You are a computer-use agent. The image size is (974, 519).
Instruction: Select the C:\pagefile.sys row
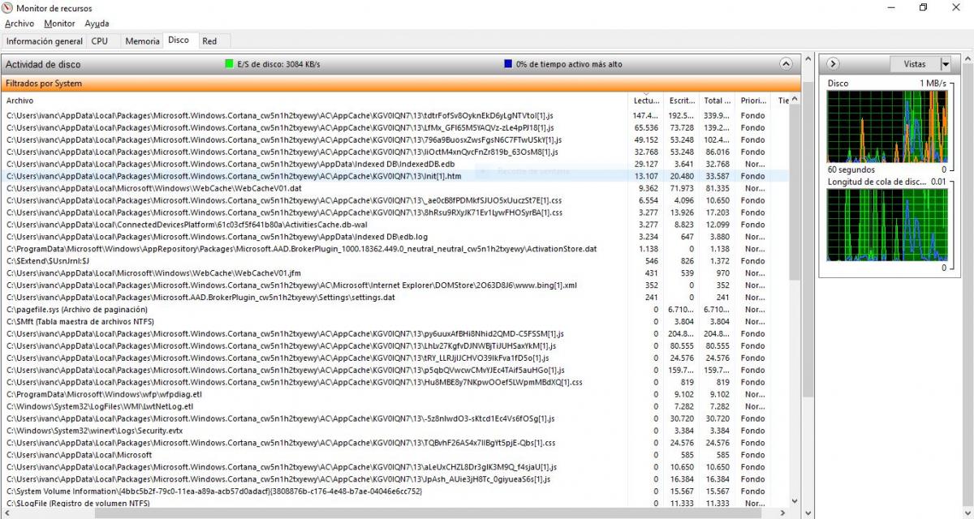(x=395, y=310)
